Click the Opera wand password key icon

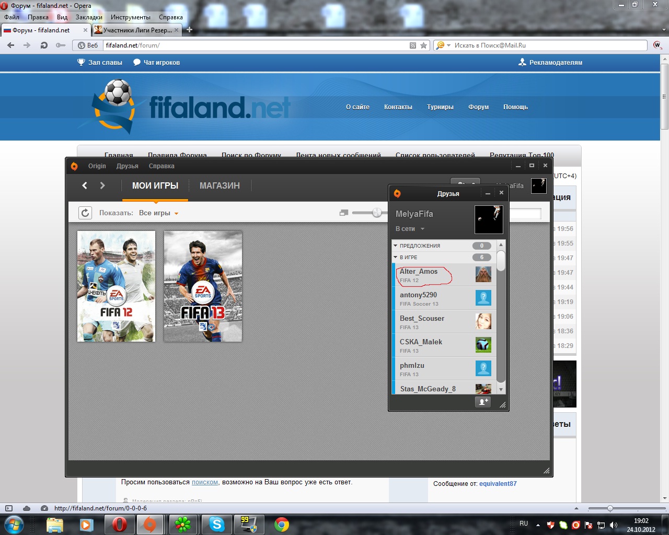[61, 45]
